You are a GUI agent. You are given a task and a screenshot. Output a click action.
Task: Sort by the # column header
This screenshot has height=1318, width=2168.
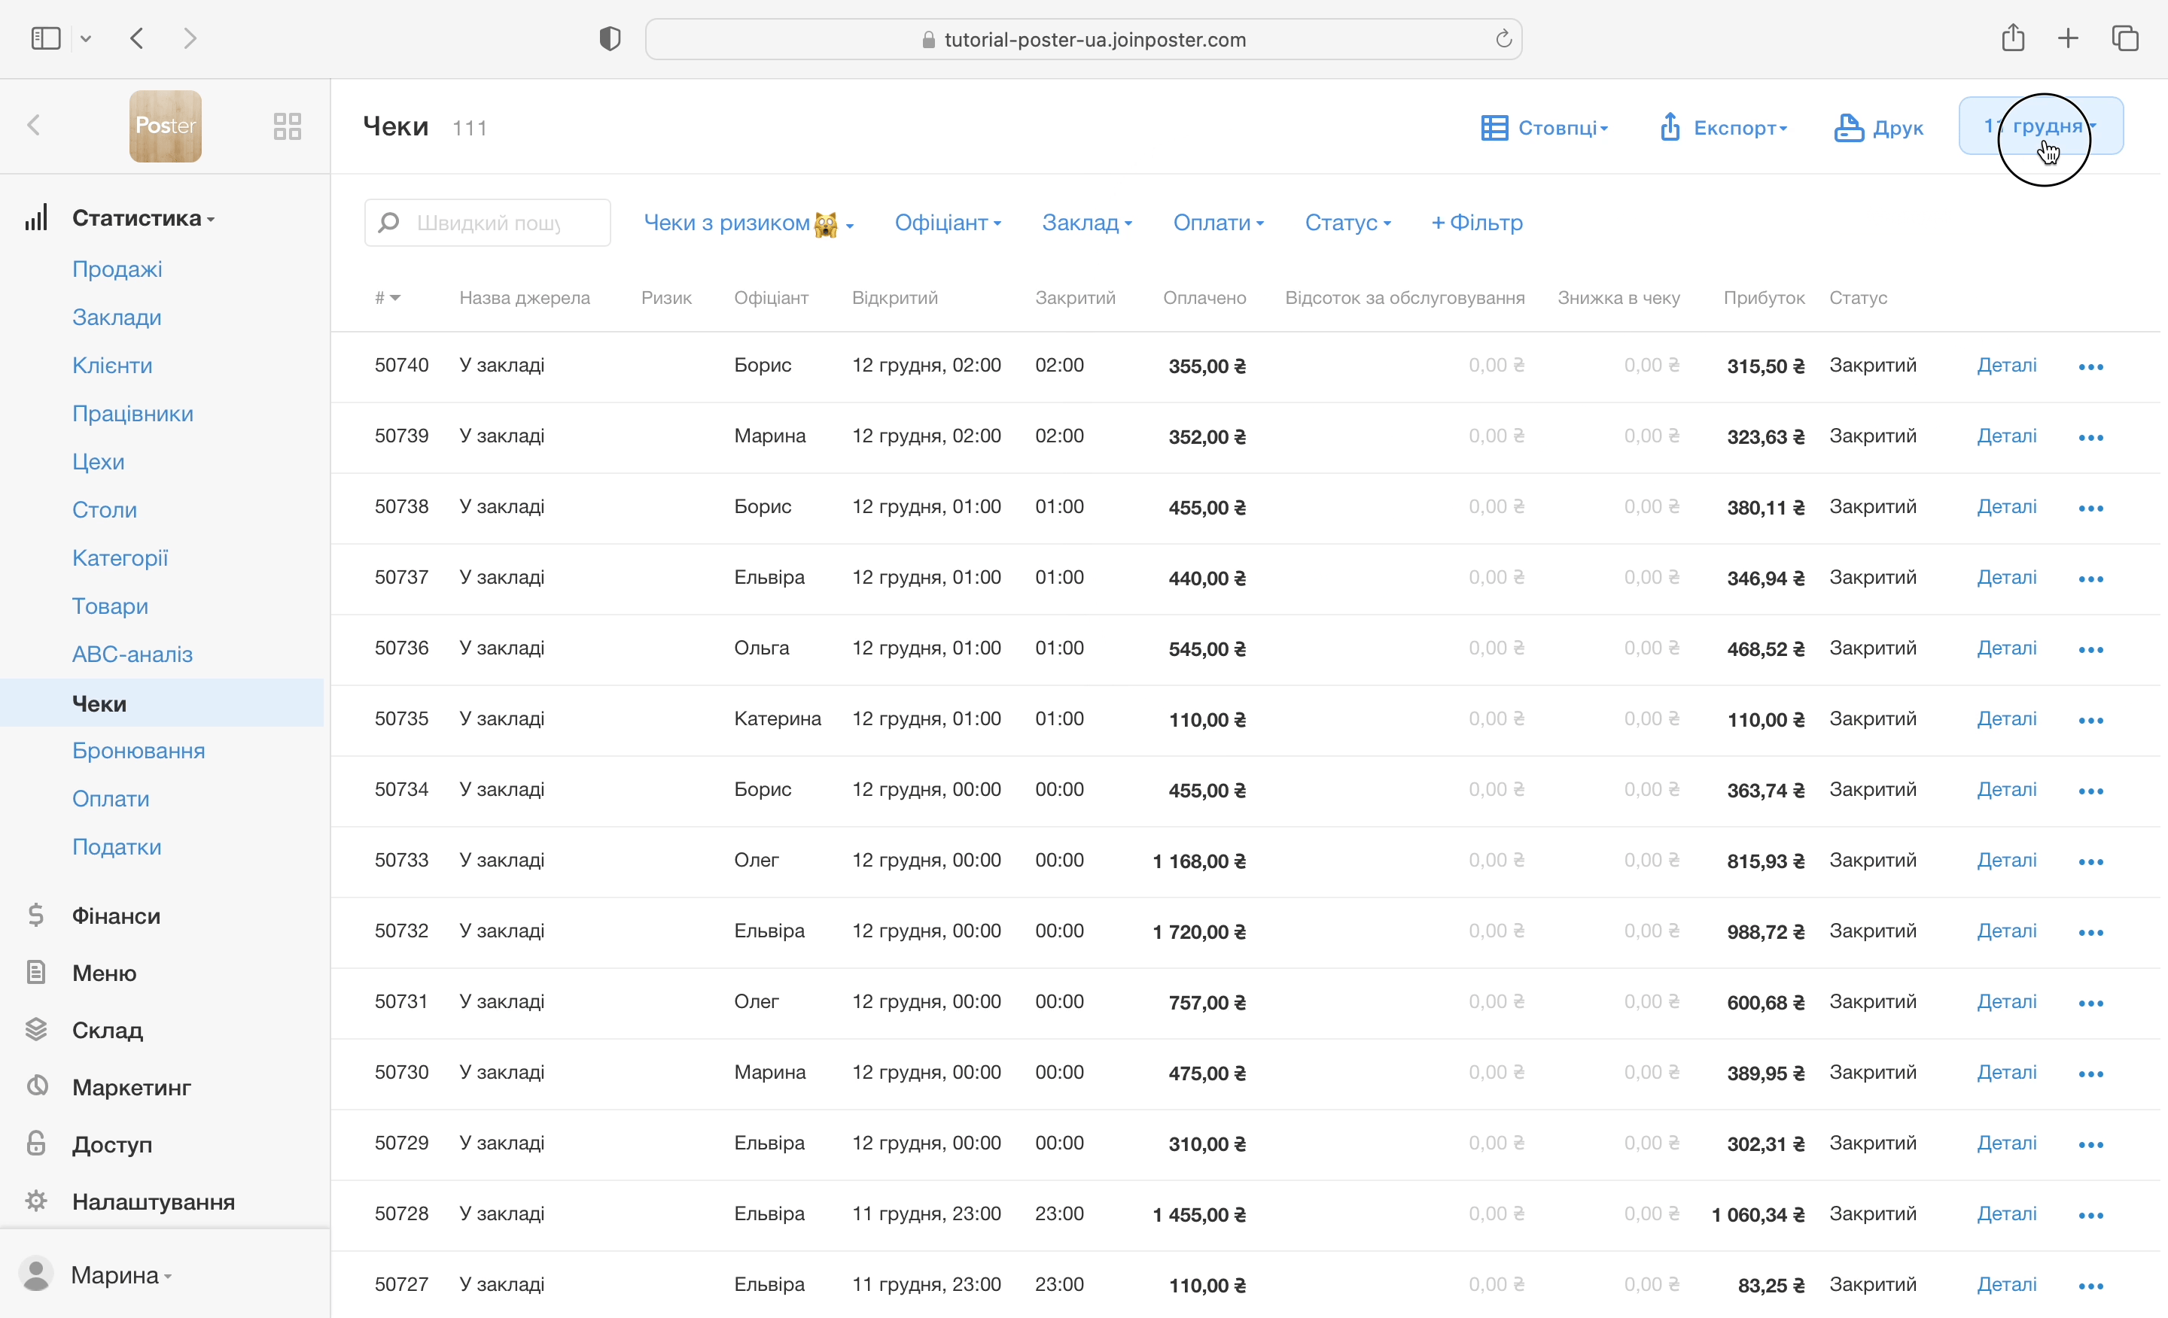coord(387,298)
